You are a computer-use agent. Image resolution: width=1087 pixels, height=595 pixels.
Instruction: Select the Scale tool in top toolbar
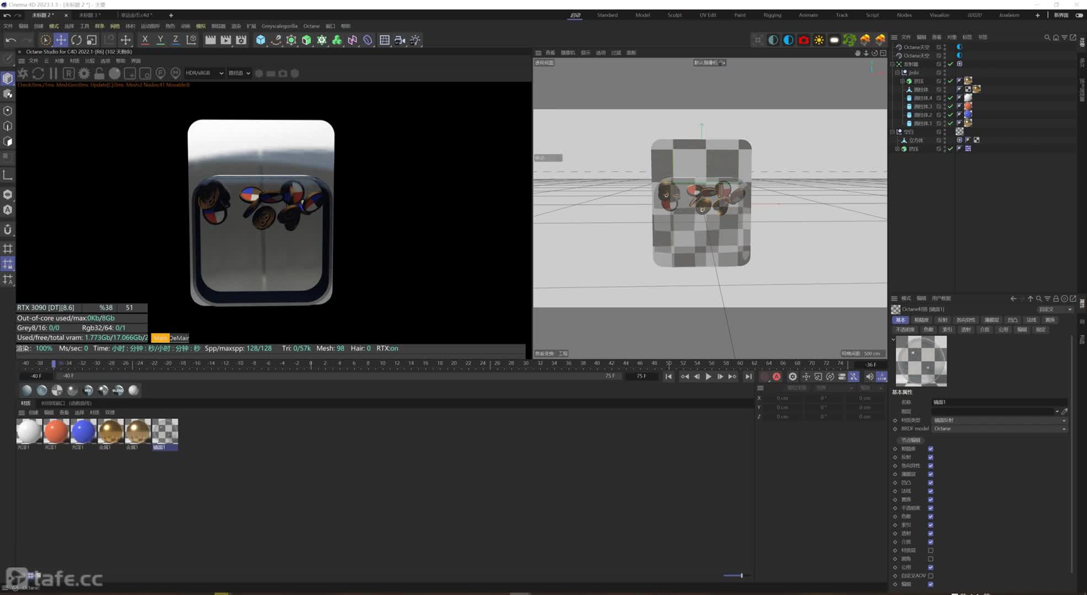click(92, 40)
